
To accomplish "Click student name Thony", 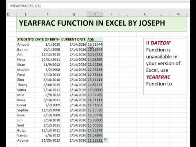I will (22, 85).
